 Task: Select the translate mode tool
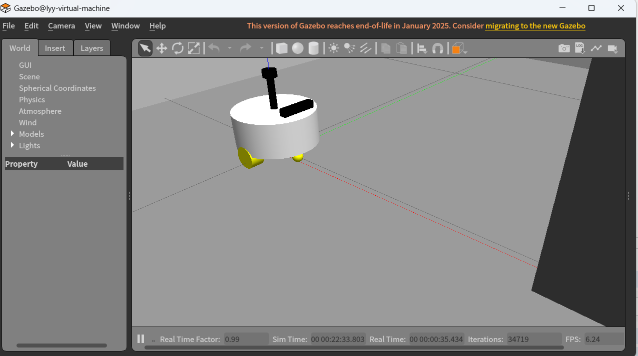click(161, 48)
